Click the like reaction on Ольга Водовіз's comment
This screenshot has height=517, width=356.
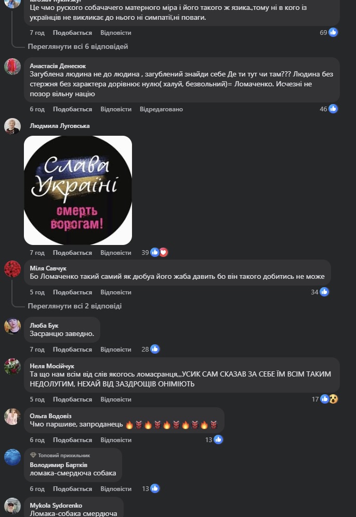(x=218, y=440)
